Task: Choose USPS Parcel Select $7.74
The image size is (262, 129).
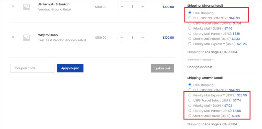Action: click(x=190, y=100)
